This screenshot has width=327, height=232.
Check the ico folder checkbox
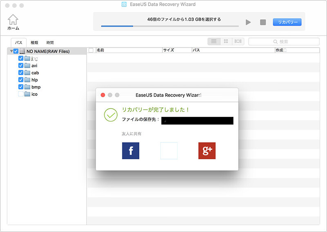21,94
